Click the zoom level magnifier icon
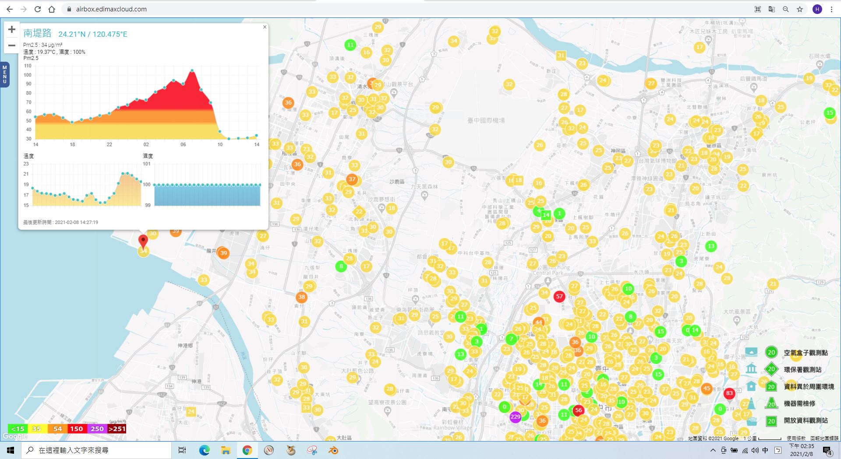The height and width of the screenshot is (459, 841). coord(786,9)
